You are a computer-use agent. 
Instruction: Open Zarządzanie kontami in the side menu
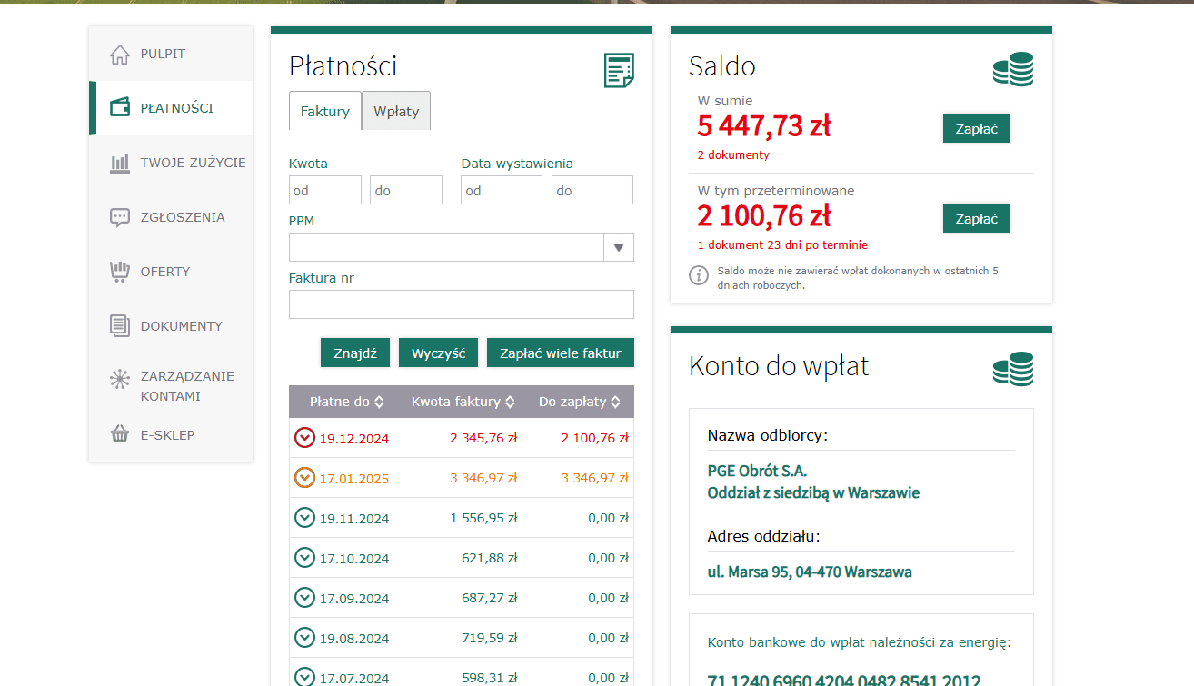tap(171, 385)
